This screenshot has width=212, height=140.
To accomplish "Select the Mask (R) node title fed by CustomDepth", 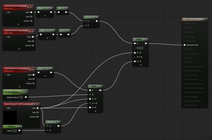I will click(x=45, y=31).
